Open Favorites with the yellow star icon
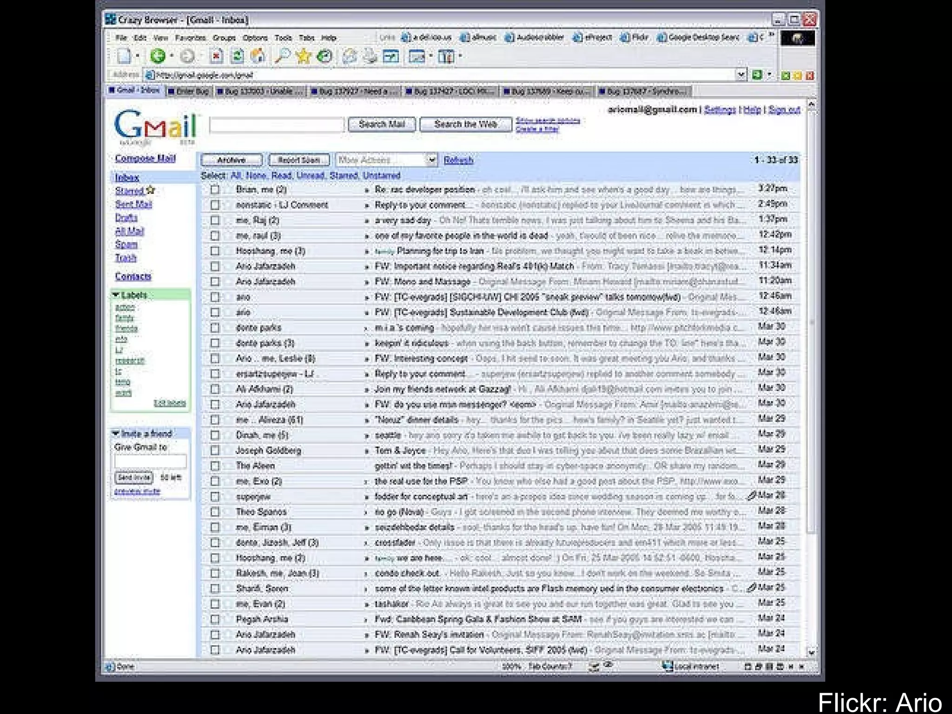This screenshot has width=952, height=714. point(303,56)
